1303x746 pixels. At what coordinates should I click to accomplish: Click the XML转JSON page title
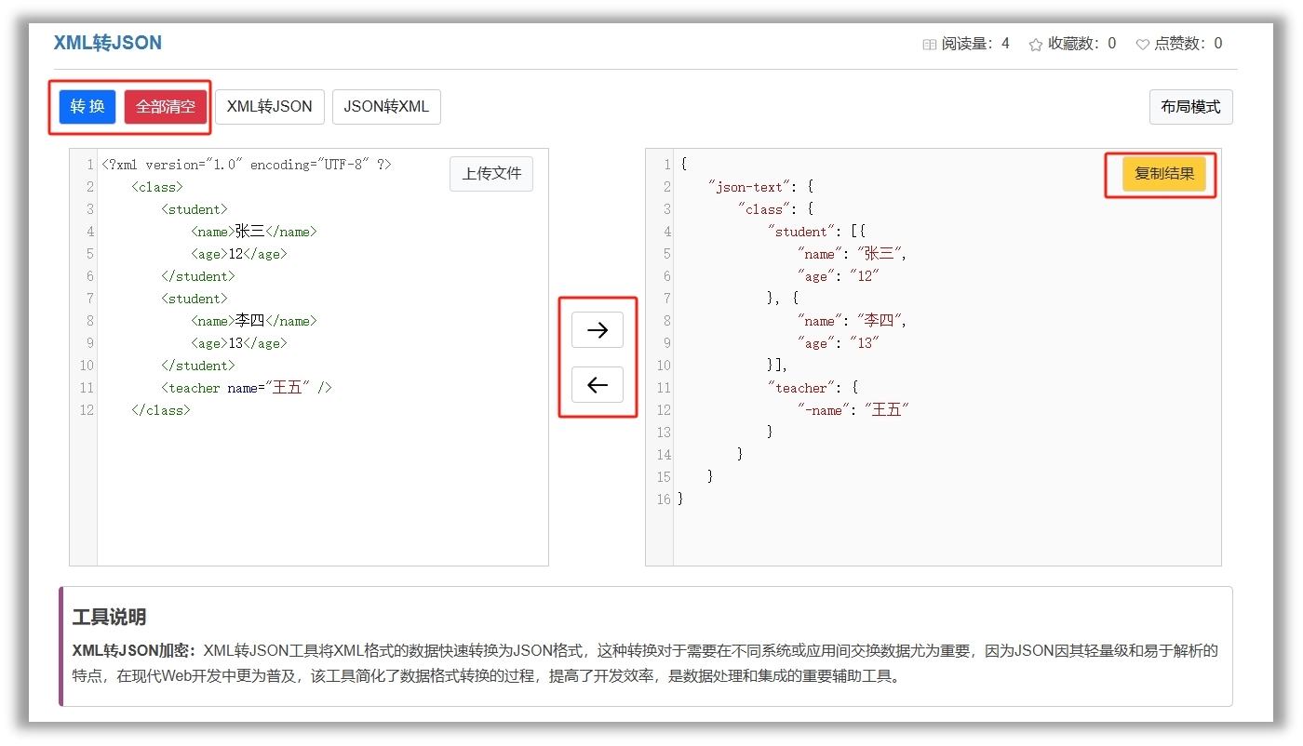(108, 43)
